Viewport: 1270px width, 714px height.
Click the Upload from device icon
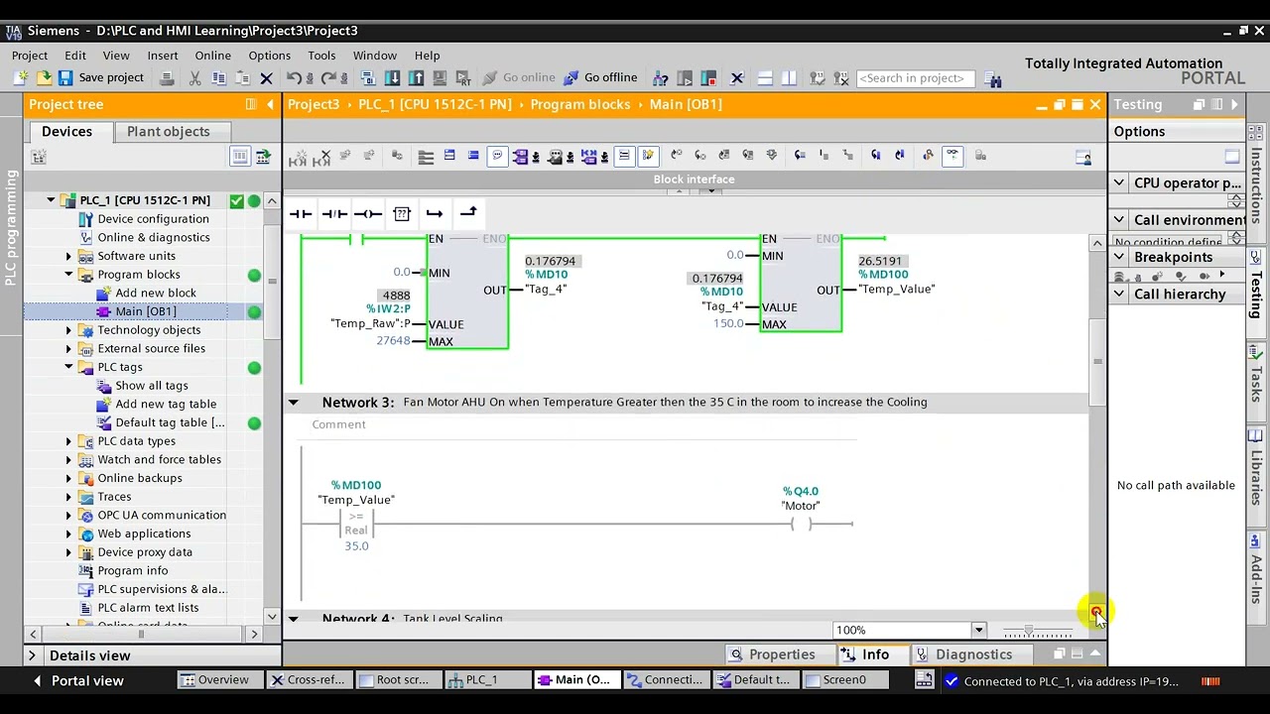tap(416, 77)
